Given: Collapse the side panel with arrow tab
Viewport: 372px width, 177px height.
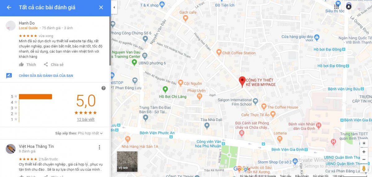Looking at the screenshot, I should (x=114, y=7).
